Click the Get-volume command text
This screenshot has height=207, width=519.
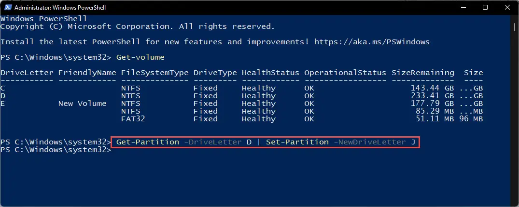click(x=140, y=57)
